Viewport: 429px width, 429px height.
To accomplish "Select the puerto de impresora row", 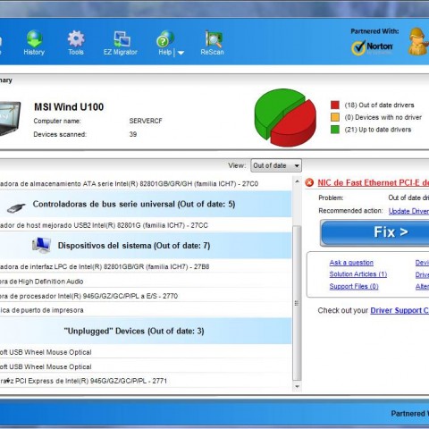I will click(x=146, y=310).
